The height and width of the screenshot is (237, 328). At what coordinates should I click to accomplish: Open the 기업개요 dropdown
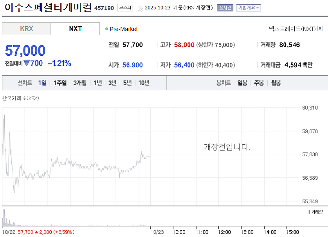pyautogui.click(x=248, y=8)
